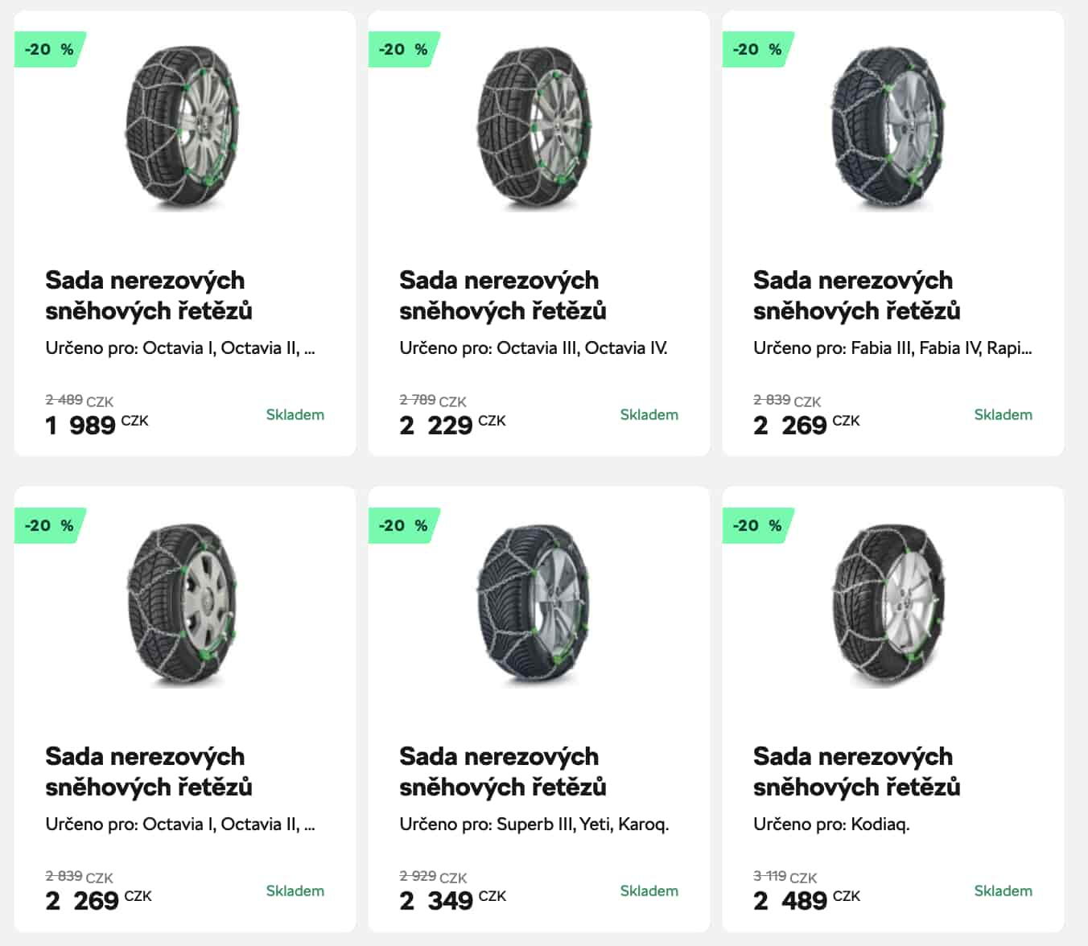
Task: Open the product title of the Kodiaq chain set
Action: (x=857, y=771)
